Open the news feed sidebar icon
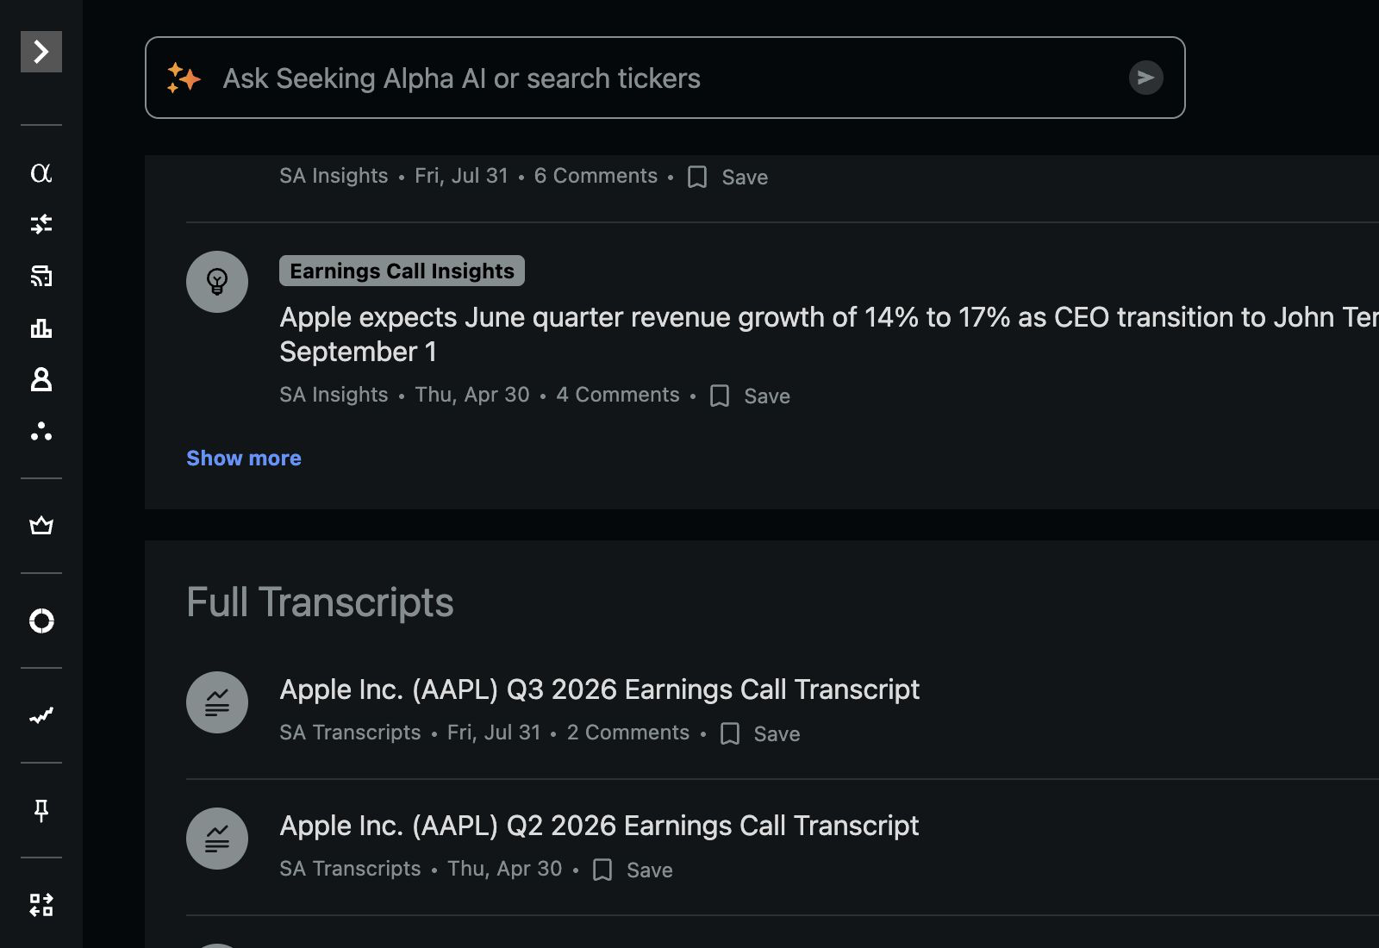1379x948 pixels. [x=41, y=277]
